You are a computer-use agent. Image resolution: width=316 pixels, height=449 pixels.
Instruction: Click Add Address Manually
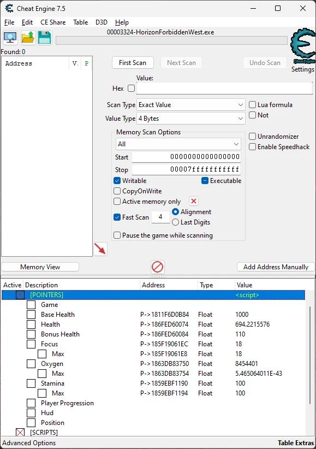coord(276,267)
